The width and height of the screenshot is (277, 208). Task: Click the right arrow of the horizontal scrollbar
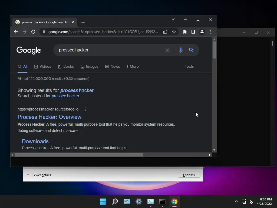210,155
